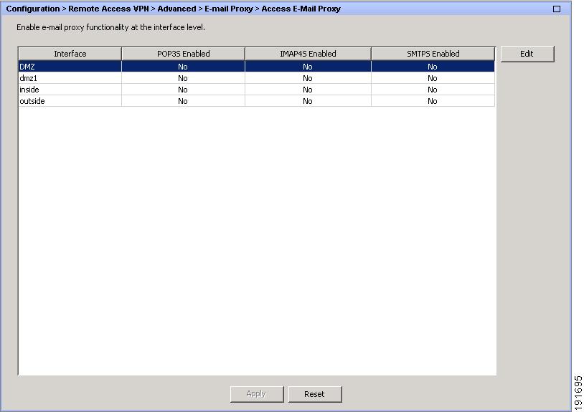Select the dmz1 interface row
The image size is (584, 412).
257,78
